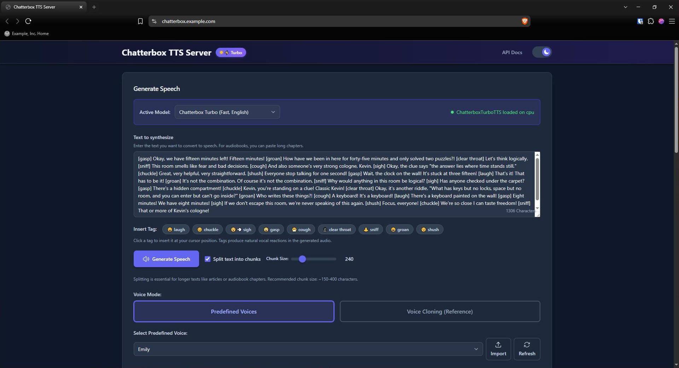Open Example, Inc. Home bookmark
The height and width of the screenshot is (368, 679).
click(x=27, y=34)
